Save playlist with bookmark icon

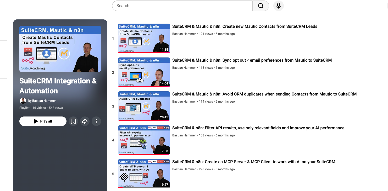click(73, 121)
